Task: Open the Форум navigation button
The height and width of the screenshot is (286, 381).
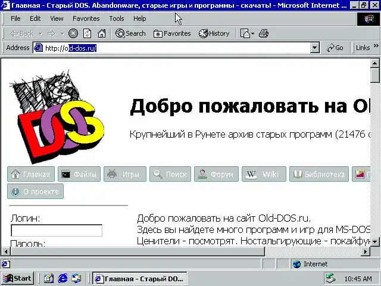Action: pos(216,174)
